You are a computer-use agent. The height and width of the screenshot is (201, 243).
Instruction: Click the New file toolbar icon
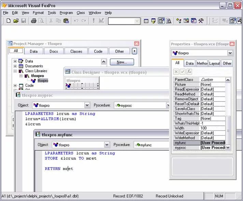coord(9,20)
